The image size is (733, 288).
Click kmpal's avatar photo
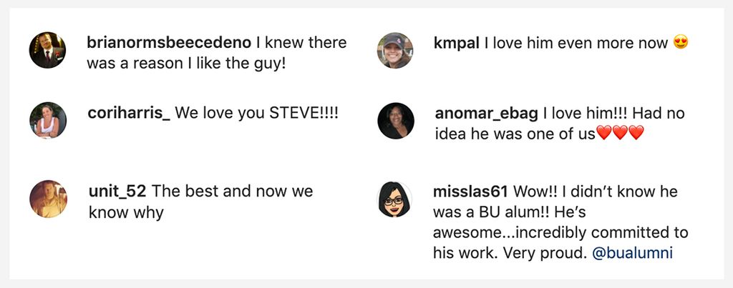(396, 50)
